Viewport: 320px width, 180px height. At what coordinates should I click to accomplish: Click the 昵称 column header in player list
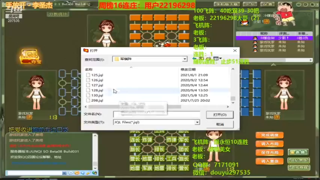coord(264,34)
